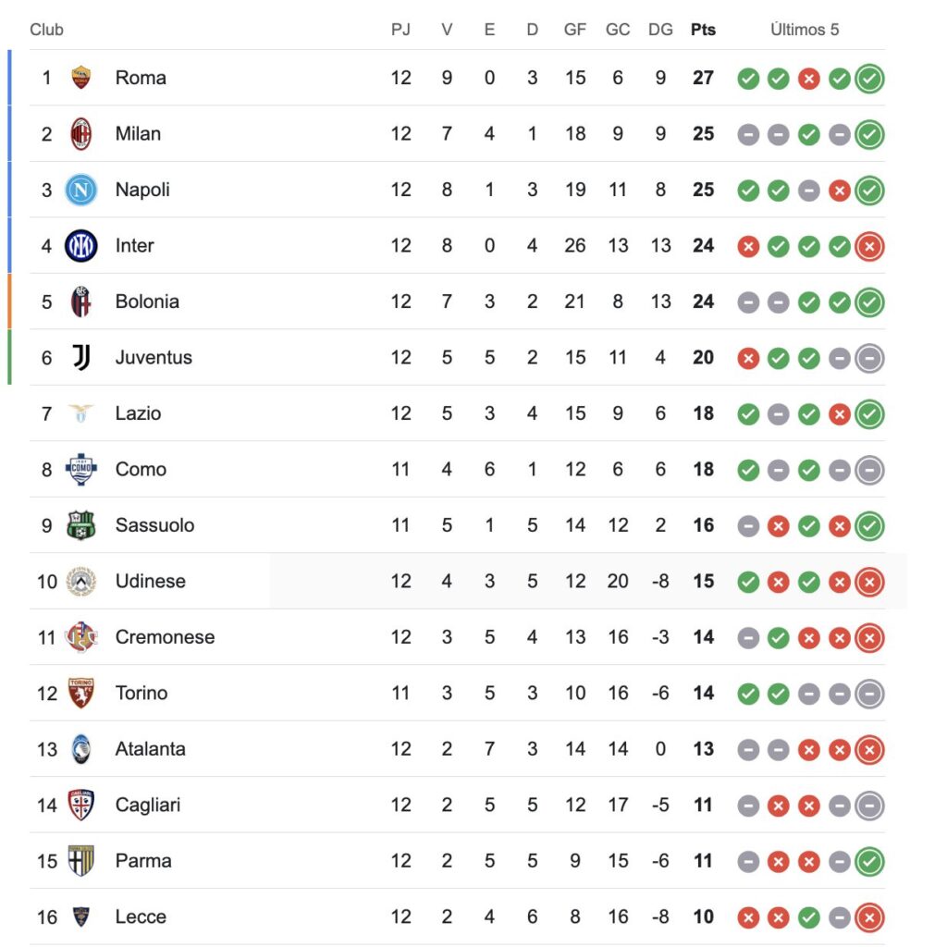
Task: Click the Como club badge
Action: (x=81, y=469)
